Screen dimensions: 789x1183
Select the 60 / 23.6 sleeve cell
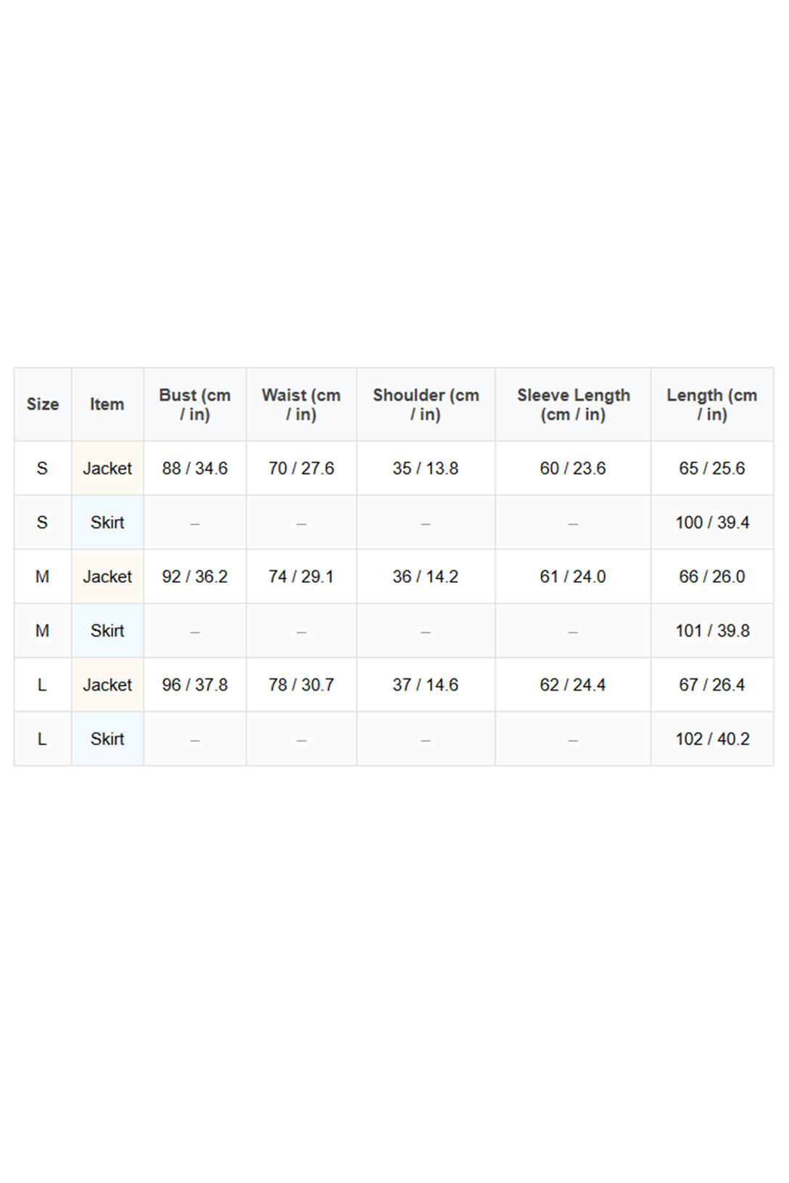pos(573,468)
